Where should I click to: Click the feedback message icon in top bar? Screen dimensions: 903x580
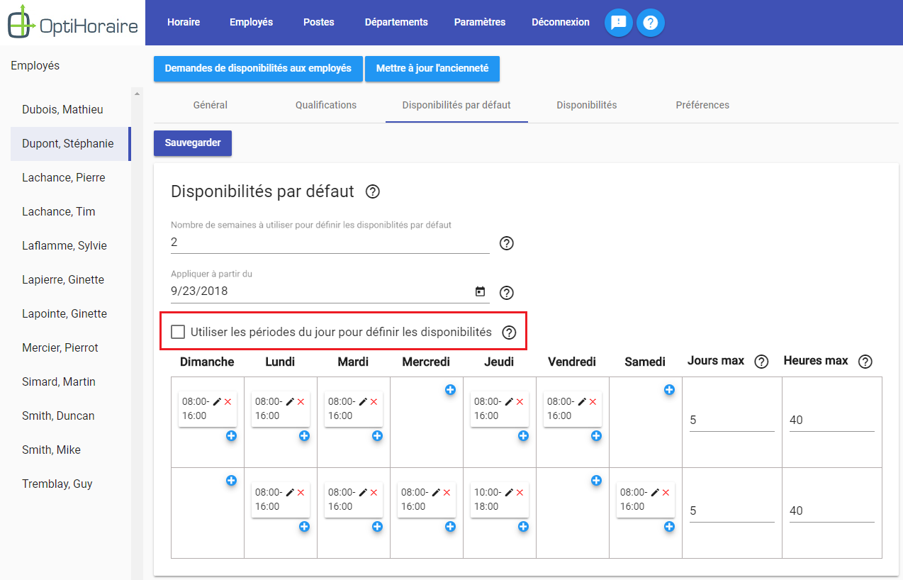coord(619,23)
